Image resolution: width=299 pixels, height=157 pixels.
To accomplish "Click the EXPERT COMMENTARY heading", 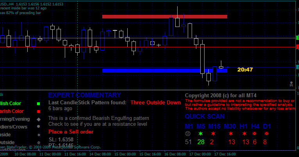I will point(84,95).
